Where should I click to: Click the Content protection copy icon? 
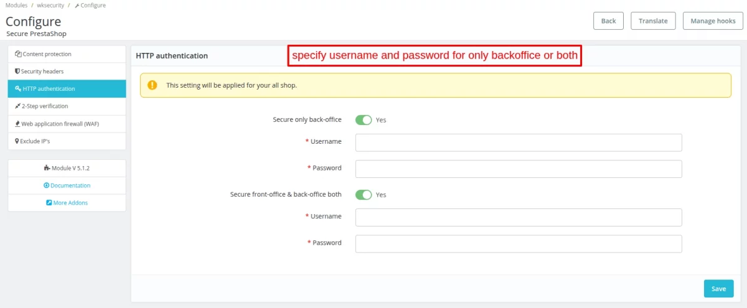[x=18, y=54]
